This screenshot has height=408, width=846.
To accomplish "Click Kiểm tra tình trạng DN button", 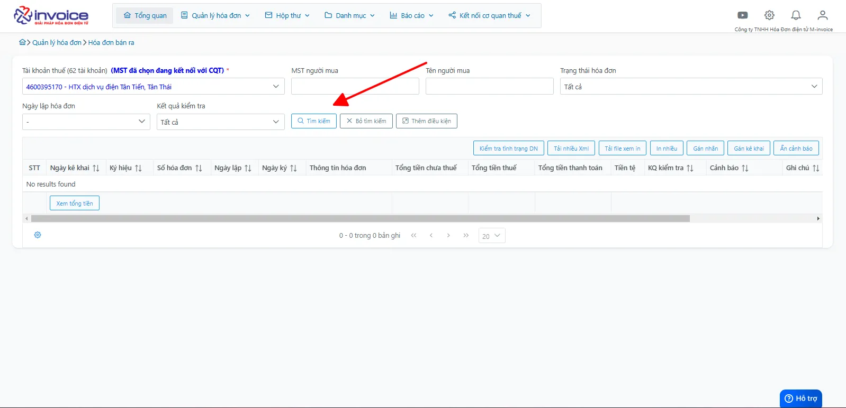I will point(509,149).
